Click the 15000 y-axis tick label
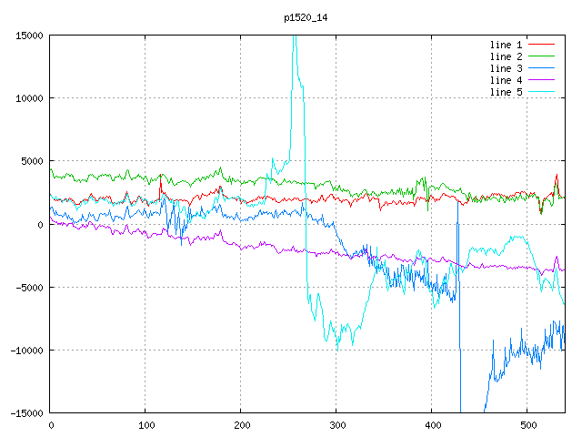The height and width of the screenshot is (437, 582). [29, 36]
